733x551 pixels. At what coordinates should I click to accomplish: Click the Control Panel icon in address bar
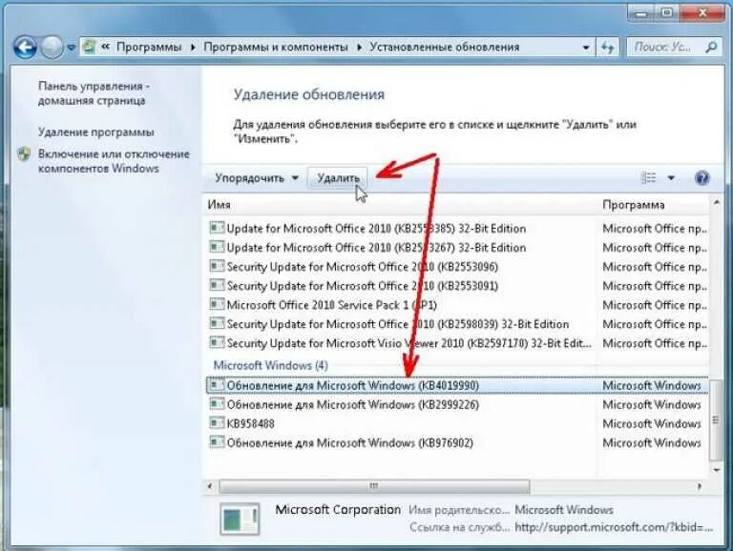pos(89,47)
